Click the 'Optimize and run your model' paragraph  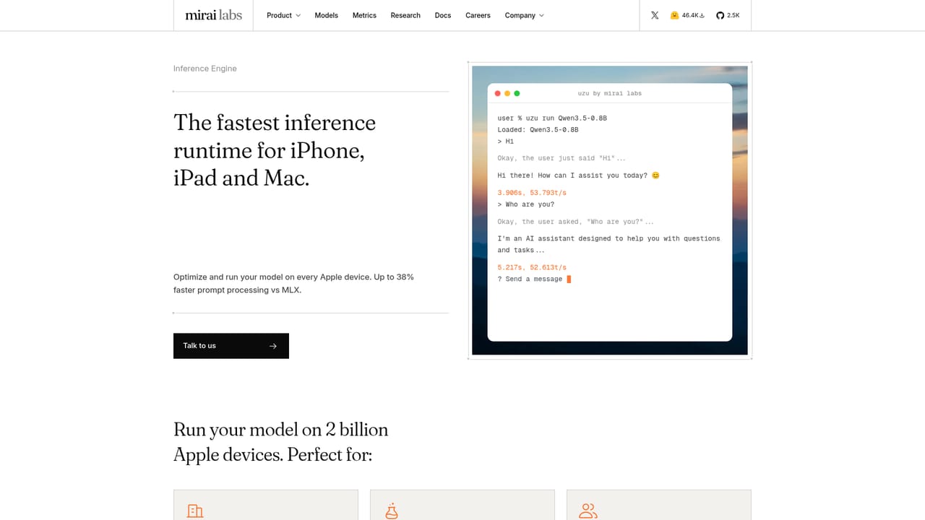293,283
